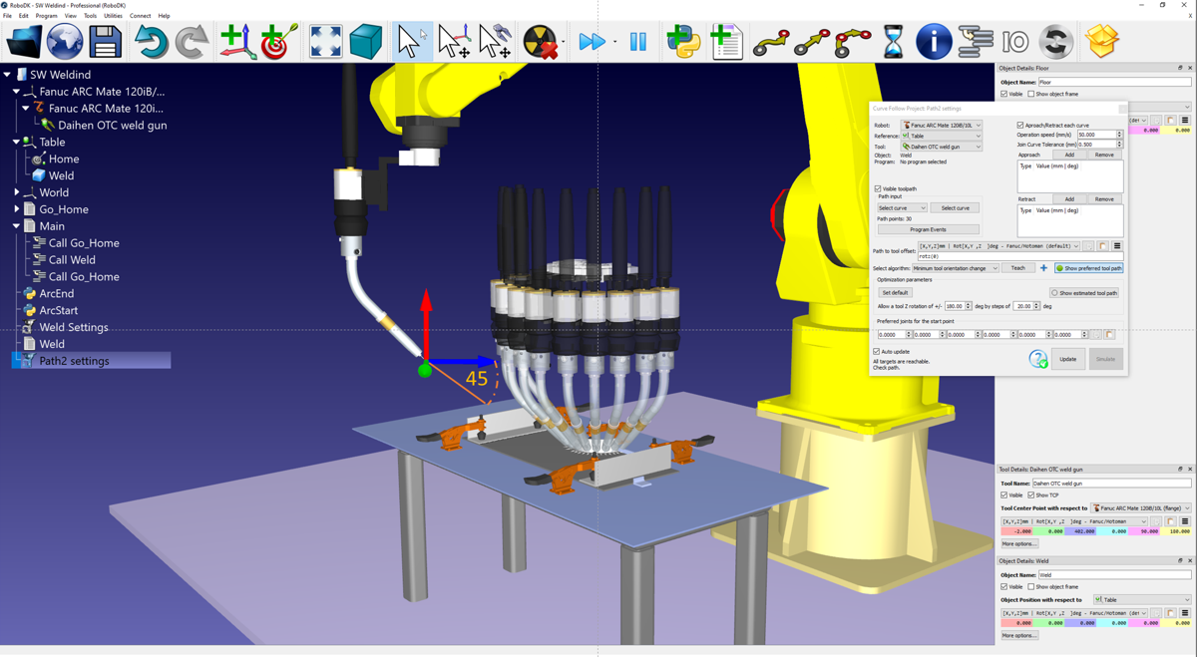This screenshot has height=657, width=1197.
Task: Undo the last action
Action: pos(151,42)
